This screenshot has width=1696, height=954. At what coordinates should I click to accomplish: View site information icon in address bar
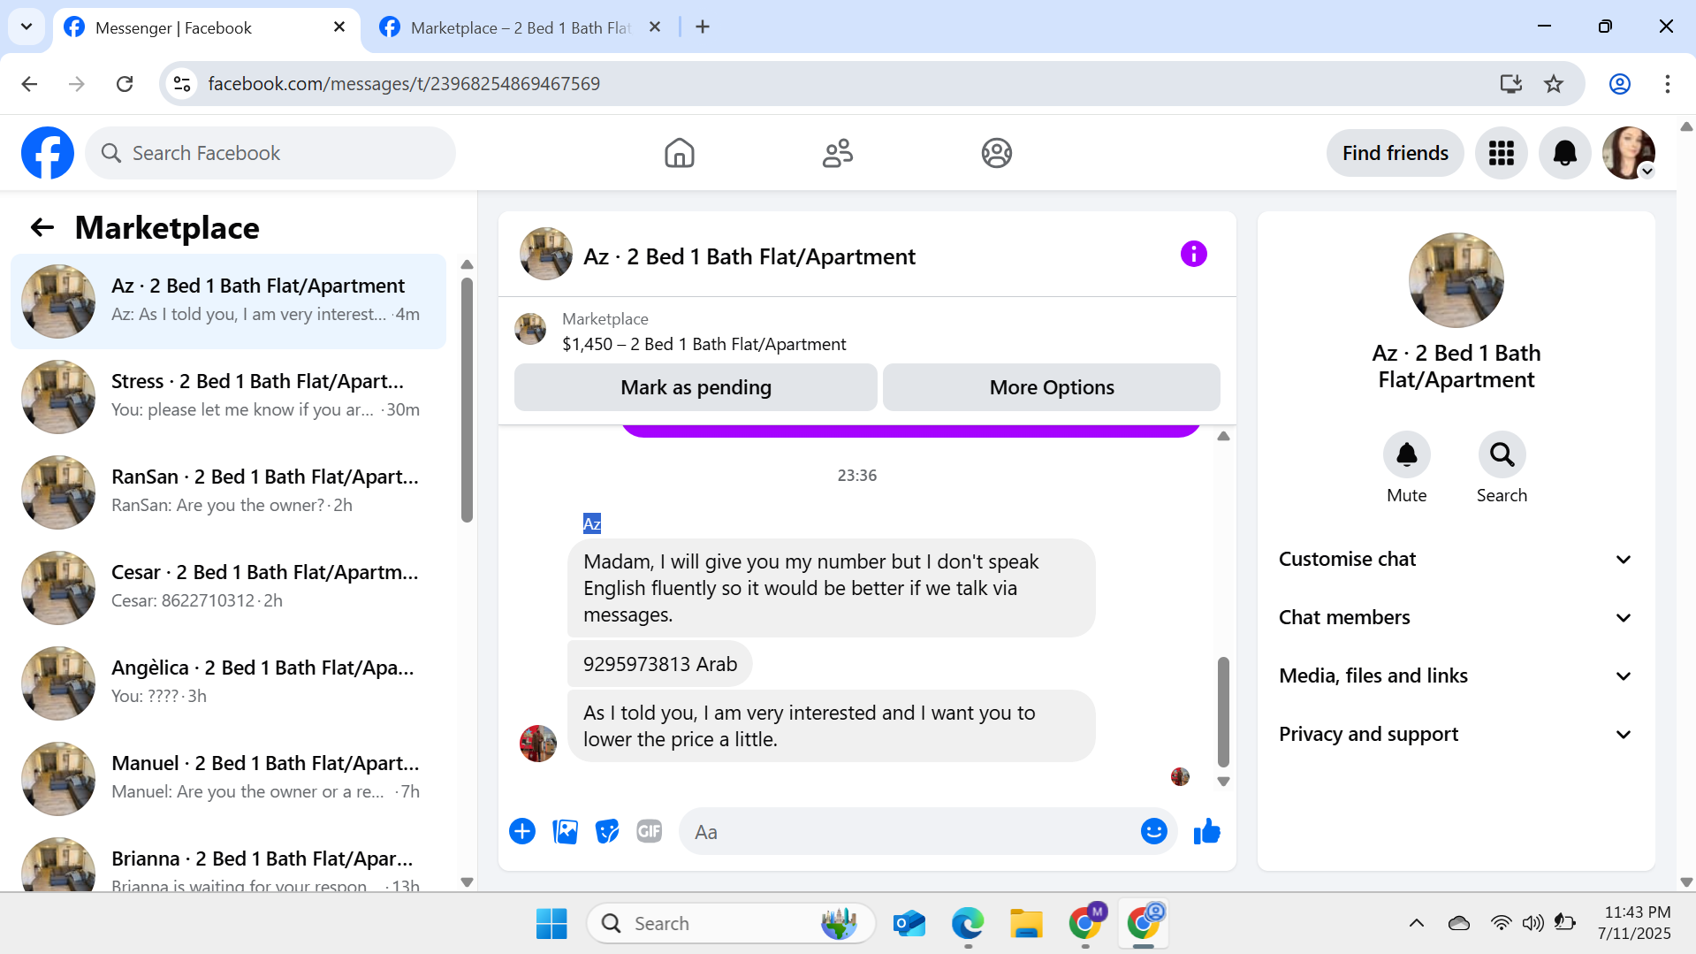(182, 84)
